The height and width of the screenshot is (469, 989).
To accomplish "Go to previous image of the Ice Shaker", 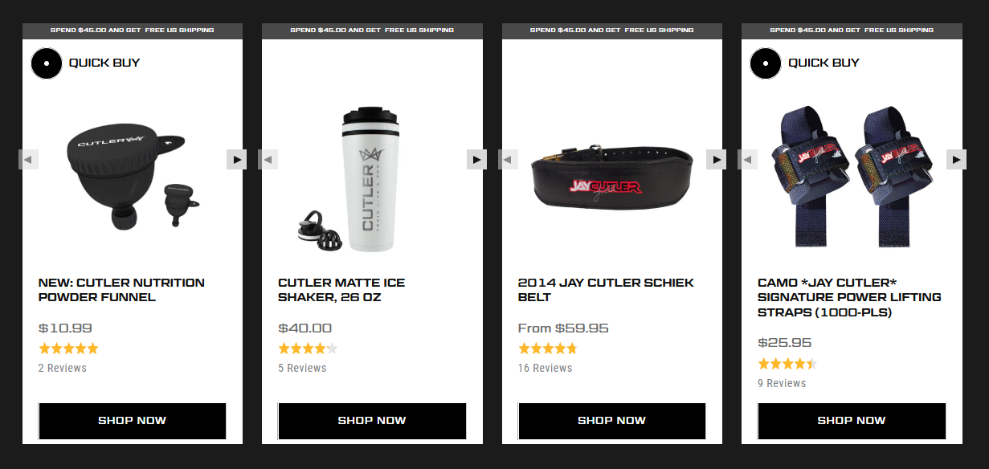I will pyautogui.click(x=268, y=159).
